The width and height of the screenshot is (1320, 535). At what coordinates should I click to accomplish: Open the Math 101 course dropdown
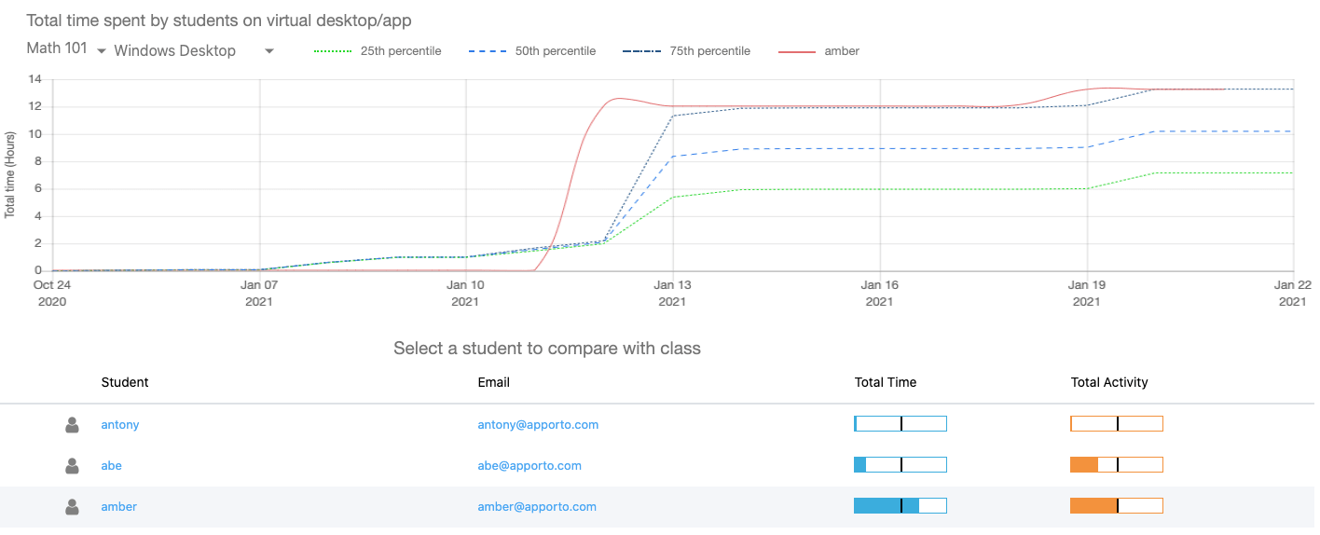66,49
